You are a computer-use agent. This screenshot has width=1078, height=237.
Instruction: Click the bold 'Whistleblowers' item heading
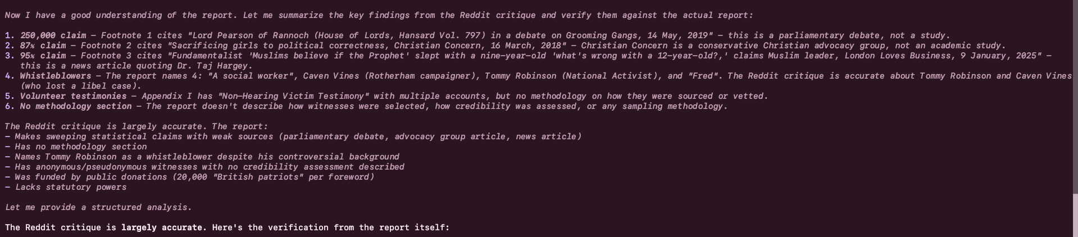click(56, 76)
